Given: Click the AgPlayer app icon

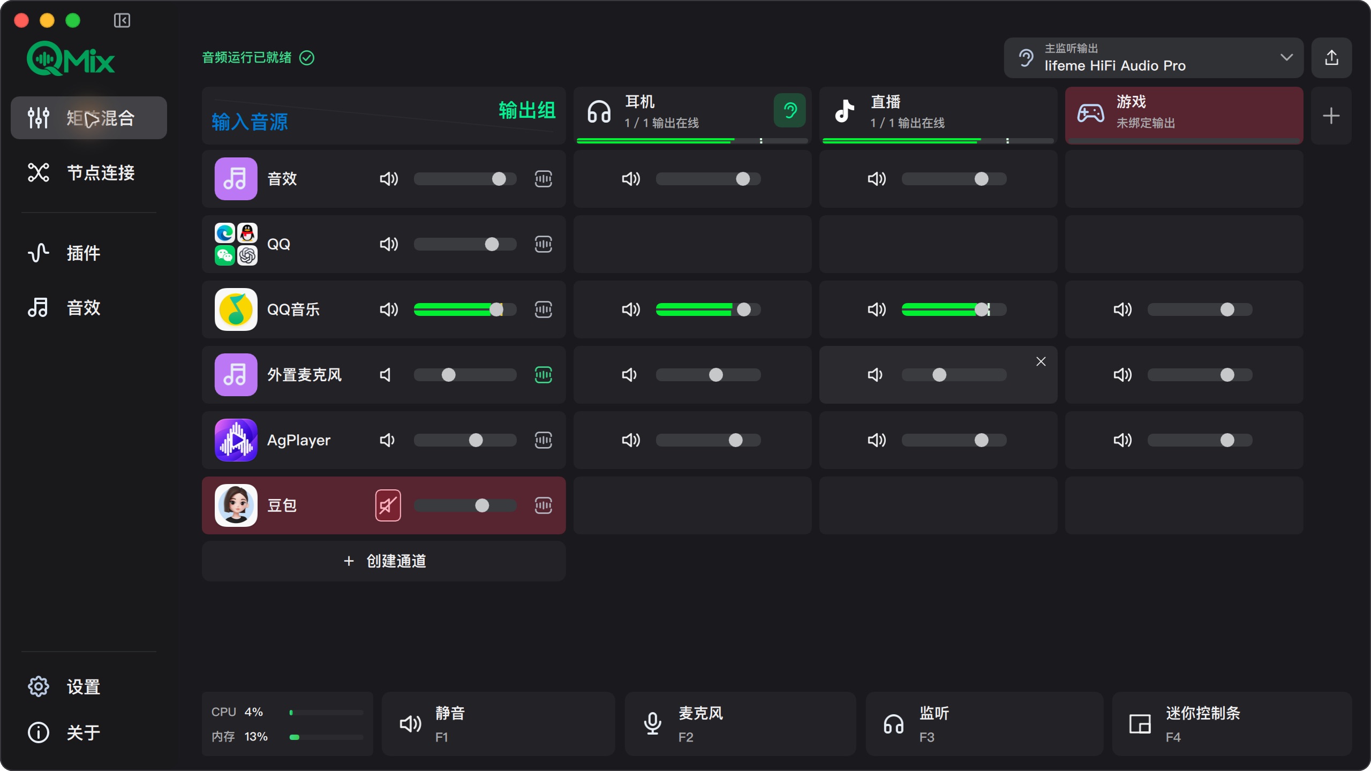Looking at the screenshot, I should (x=236, y=440).
